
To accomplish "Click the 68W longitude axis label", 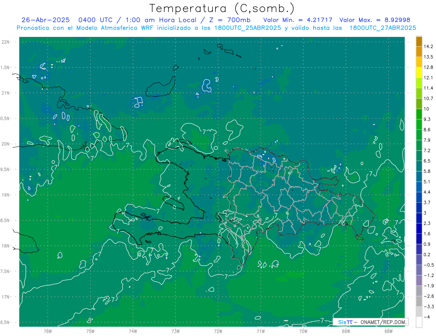I will [388, 331].
